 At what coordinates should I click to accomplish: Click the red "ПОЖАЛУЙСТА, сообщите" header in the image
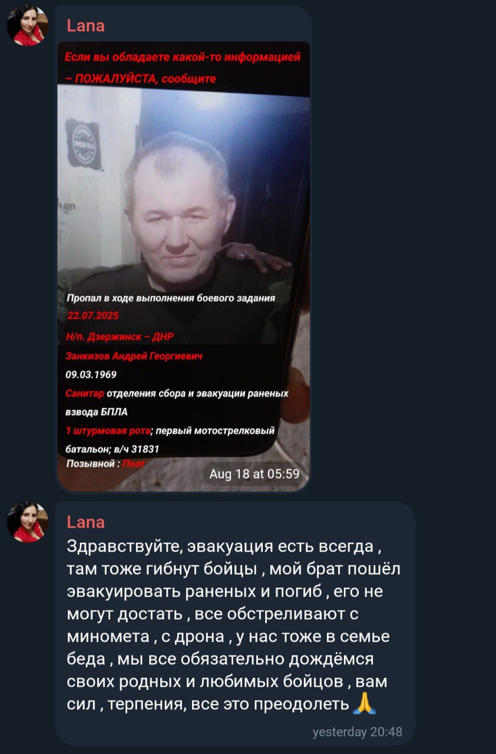pyautogui.click(x=141, y=78)
